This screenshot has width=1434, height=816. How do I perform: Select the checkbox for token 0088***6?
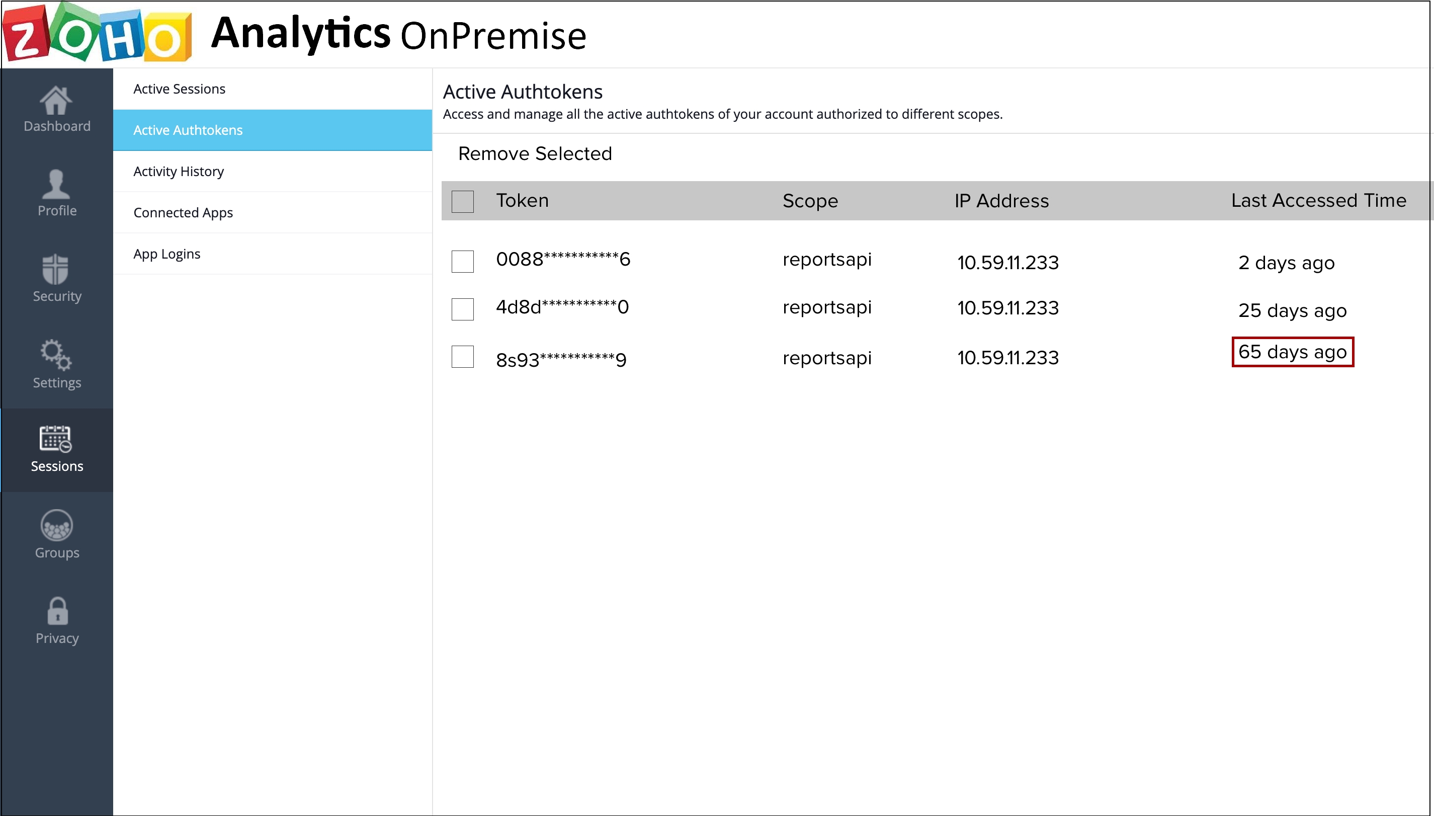coord(462,261)
